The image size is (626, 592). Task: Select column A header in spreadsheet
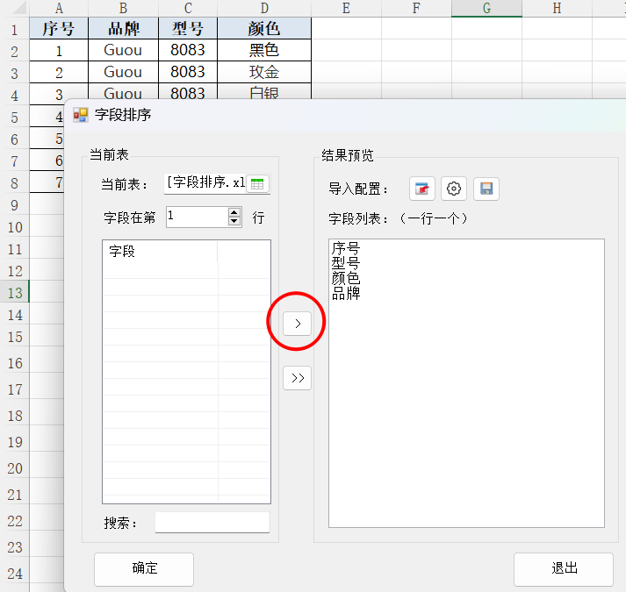[x=59, y=8]
